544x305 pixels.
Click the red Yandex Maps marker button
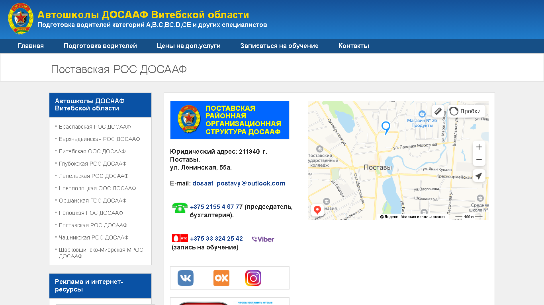(x=317, y=210)
